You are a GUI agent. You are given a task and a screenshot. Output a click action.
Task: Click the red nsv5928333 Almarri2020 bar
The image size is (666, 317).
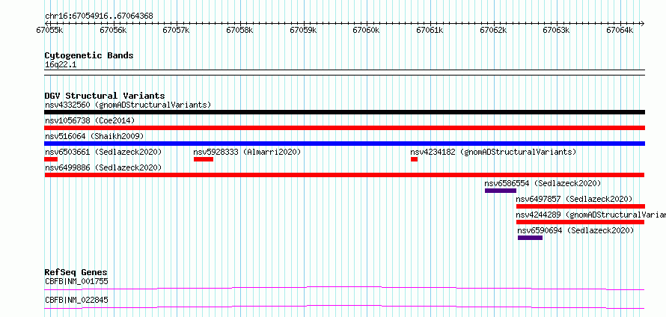click(x=204, y=159)
